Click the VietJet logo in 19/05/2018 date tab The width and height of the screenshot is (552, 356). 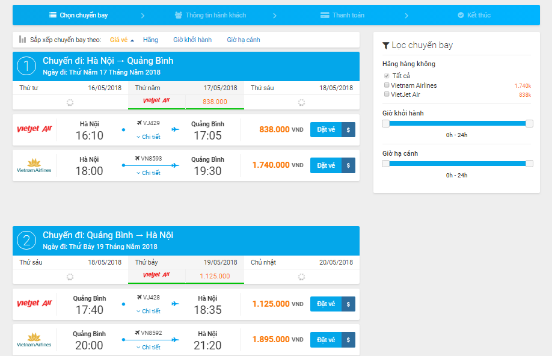point(157,275)
